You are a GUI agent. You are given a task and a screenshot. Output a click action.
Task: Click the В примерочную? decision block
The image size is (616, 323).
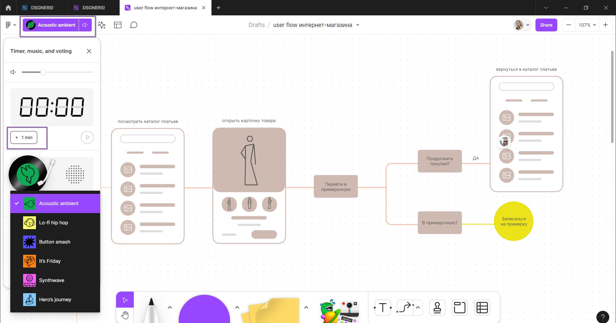pos(440,223)
